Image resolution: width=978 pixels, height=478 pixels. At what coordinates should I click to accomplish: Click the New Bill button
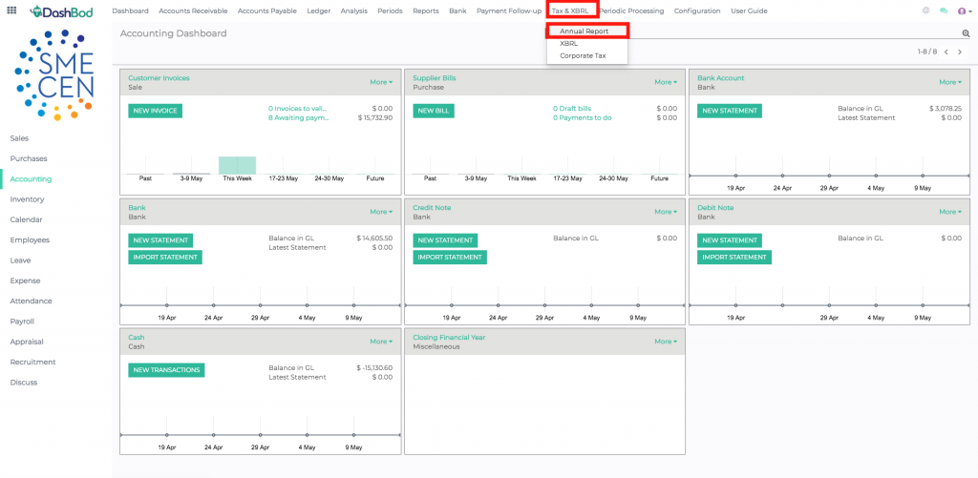tap(434, 111)
